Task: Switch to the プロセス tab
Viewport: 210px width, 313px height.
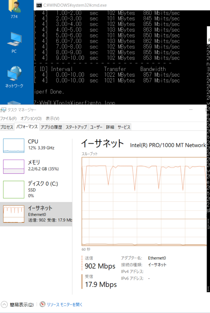Action: (7, 127)
